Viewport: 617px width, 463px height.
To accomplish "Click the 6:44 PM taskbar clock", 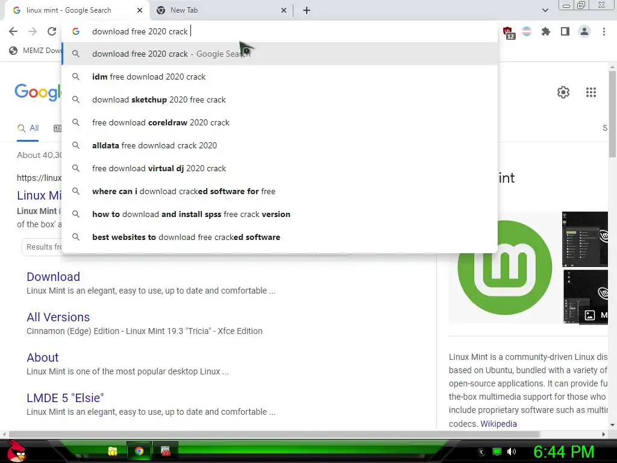I will point(563,452).
